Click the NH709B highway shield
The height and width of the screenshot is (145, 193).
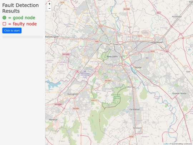point(127,9)
